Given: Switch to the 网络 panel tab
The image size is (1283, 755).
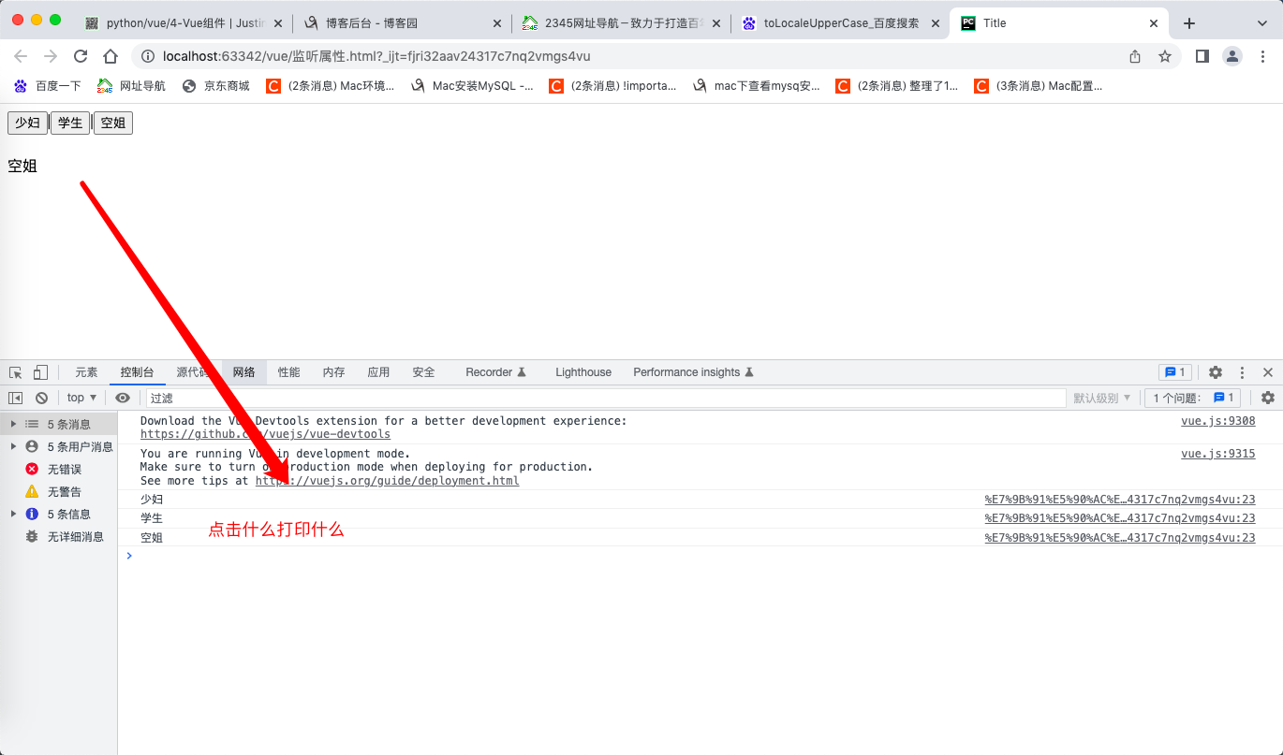Looking at the screenshot, I should pos(244,372).
